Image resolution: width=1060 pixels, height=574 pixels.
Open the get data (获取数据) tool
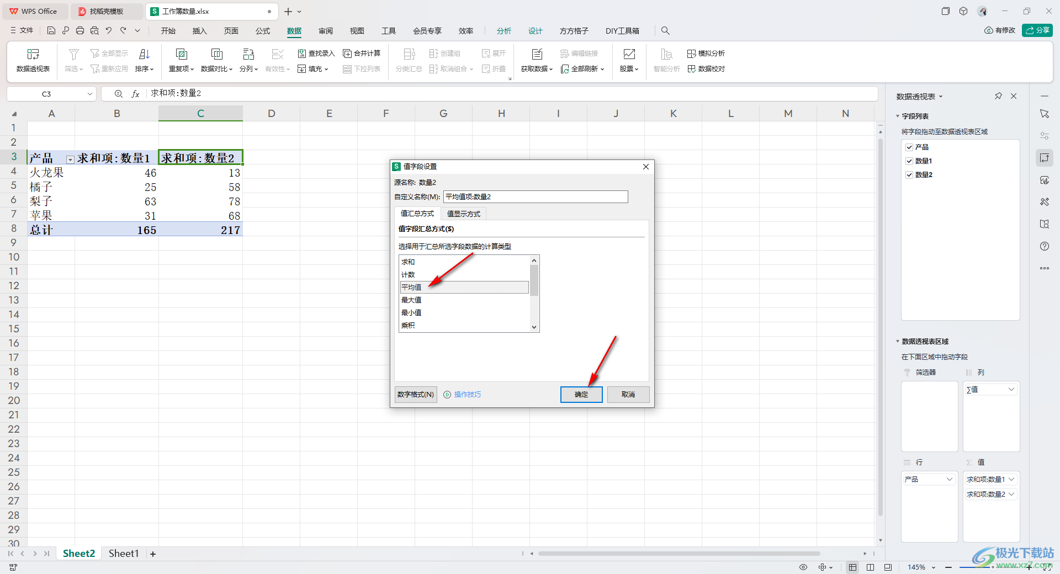537,60
